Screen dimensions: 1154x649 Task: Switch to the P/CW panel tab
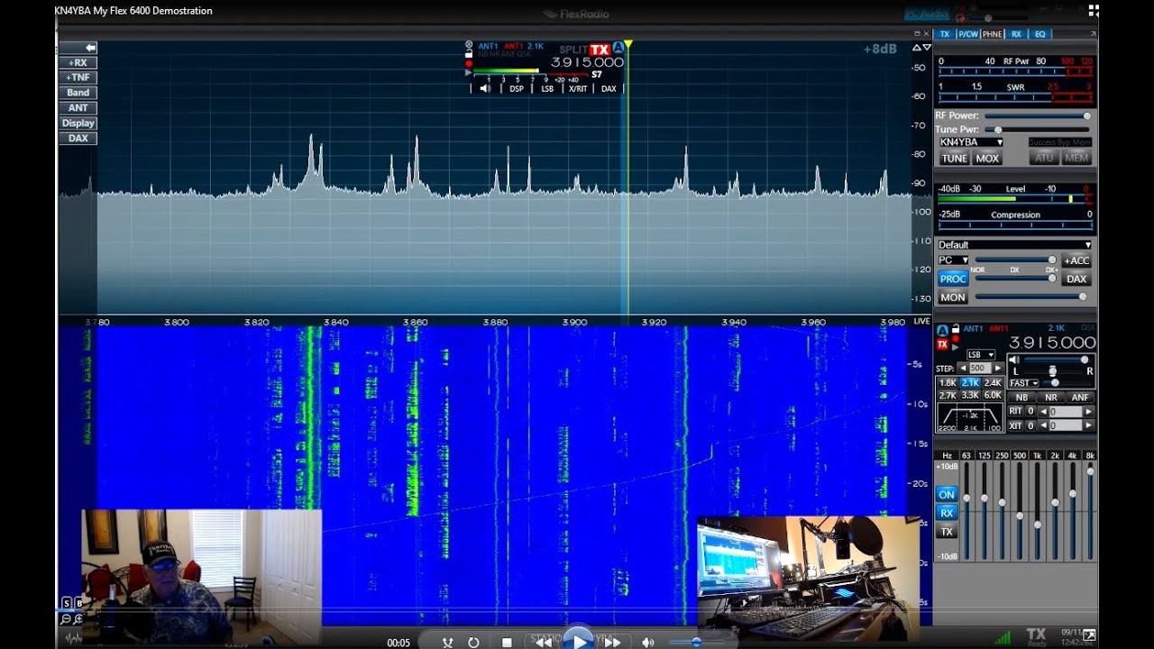(967, 34)
